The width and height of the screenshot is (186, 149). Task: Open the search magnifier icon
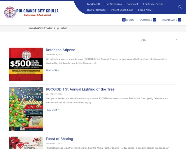tap(180, 7)
